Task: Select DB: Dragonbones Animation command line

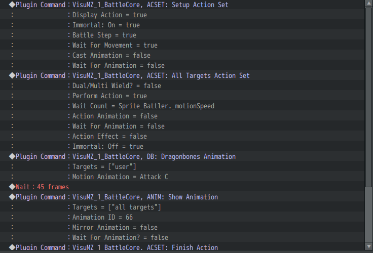Action: pyautogui.click(x=154, y=157)
